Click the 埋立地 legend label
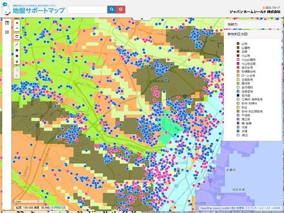Image resolution: width=284 pixels, height=213 pixels. (x=246, y=119)
